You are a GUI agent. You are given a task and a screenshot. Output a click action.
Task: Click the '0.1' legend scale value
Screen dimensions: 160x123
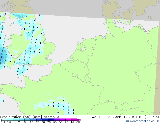[3, 122]
